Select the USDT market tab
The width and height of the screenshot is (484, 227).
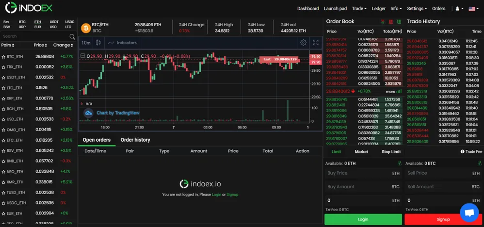click(x=54, y=22)
